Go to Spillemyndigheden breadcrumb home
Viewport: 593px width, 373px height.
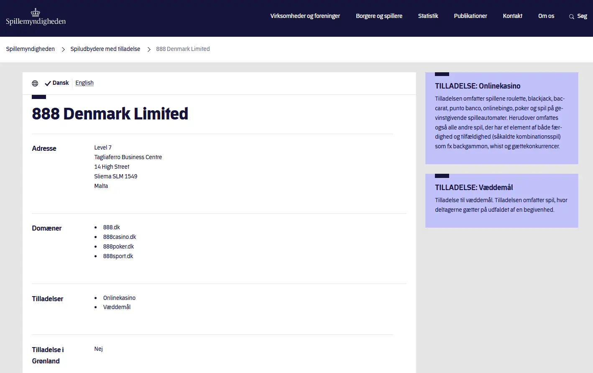click(30, 49)
